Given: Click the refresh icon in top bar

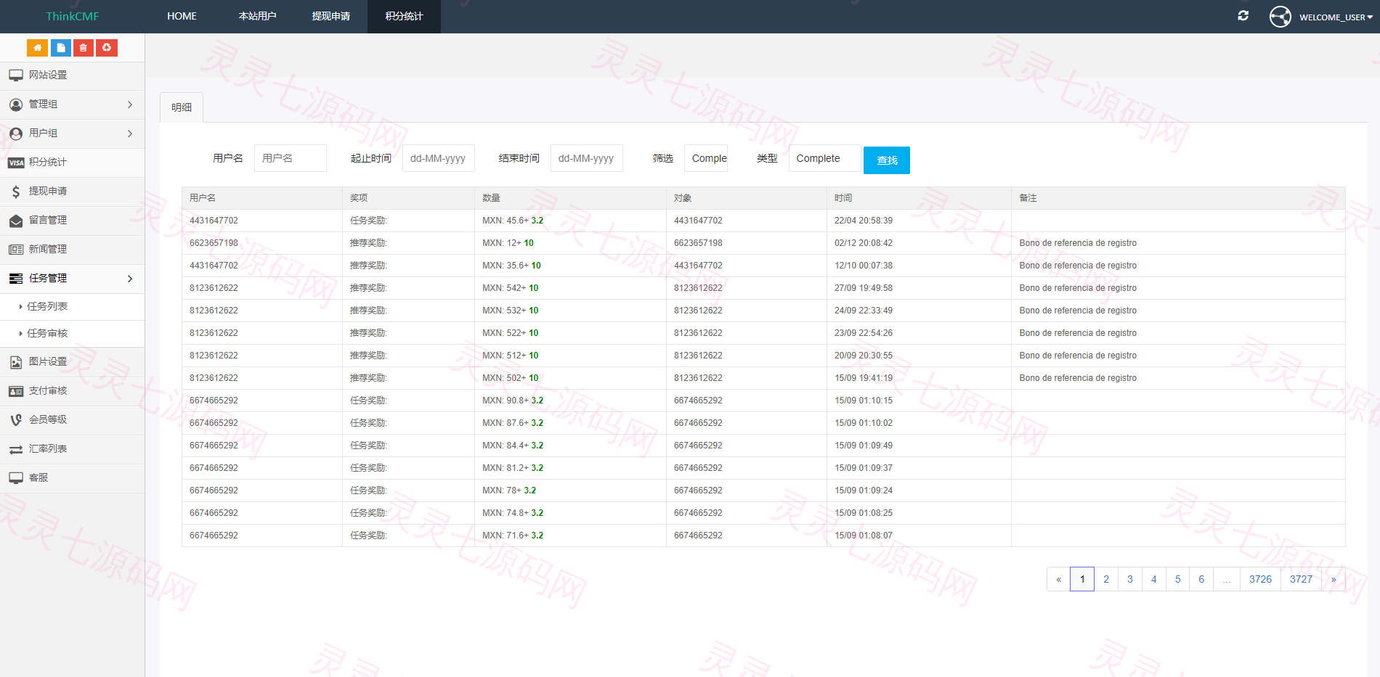Looking at the screenshot, I should [x=1243, y=16].
